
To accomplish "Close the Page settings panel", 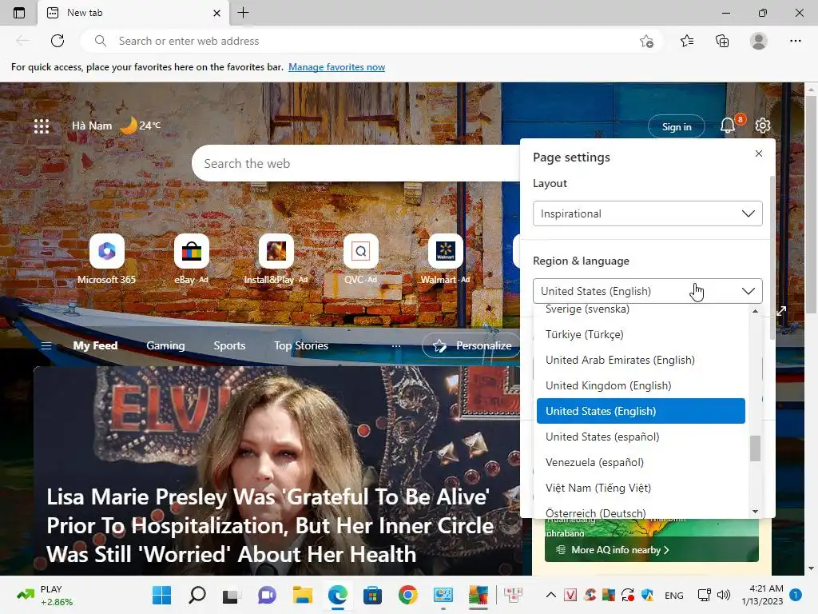I will pyautogui.click(x=759, y=153).
